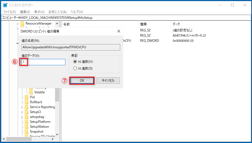Click 名前 column header

point(100,24)
